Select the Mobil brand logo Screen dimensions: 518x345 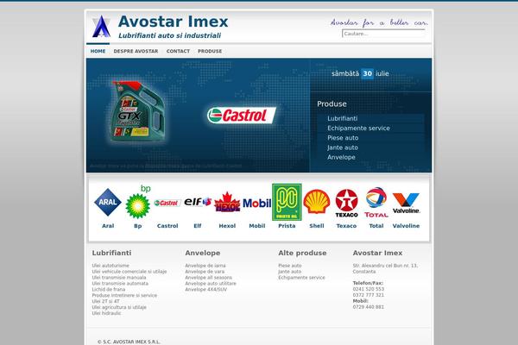(257, 203)
